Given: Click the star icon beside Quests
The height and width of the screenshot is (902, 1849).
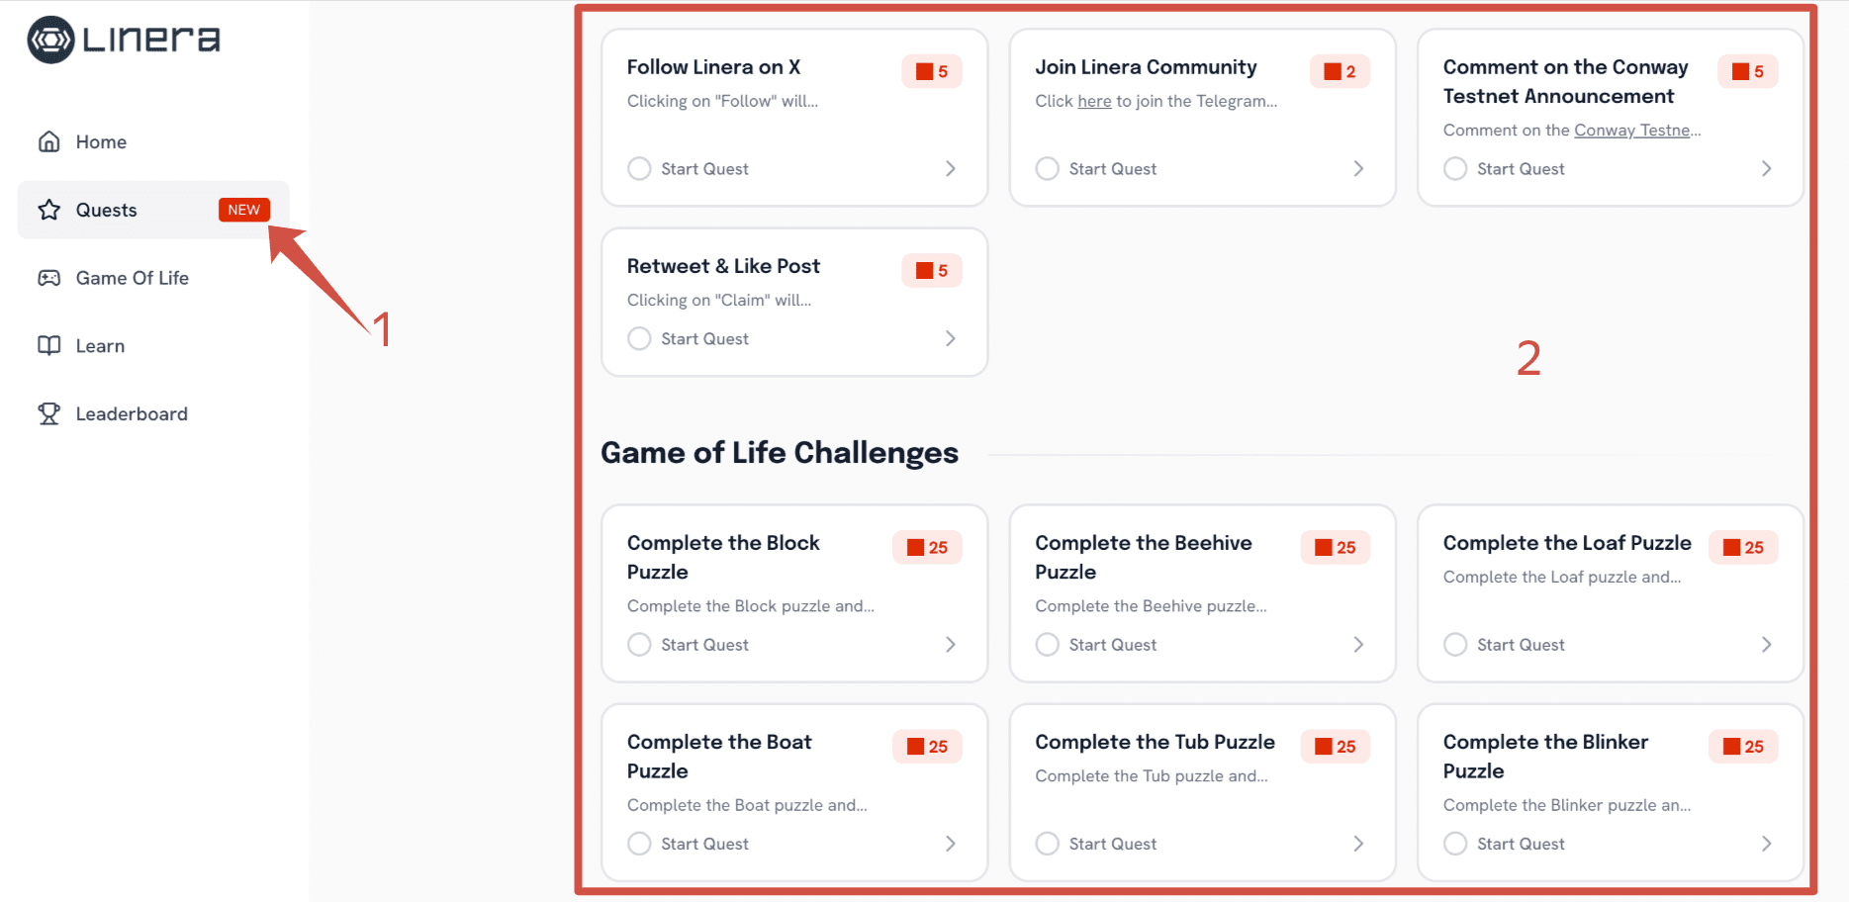Looking at the screenshot, I should tap(48, 210).
